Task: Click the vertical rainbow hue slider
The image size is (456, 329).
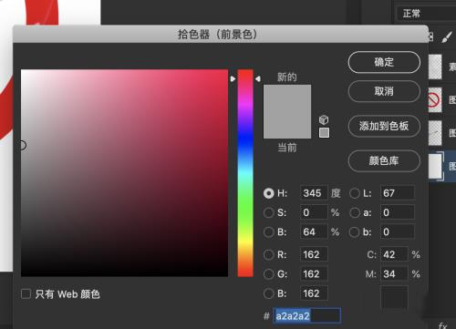Action: (x=245, y=173)
